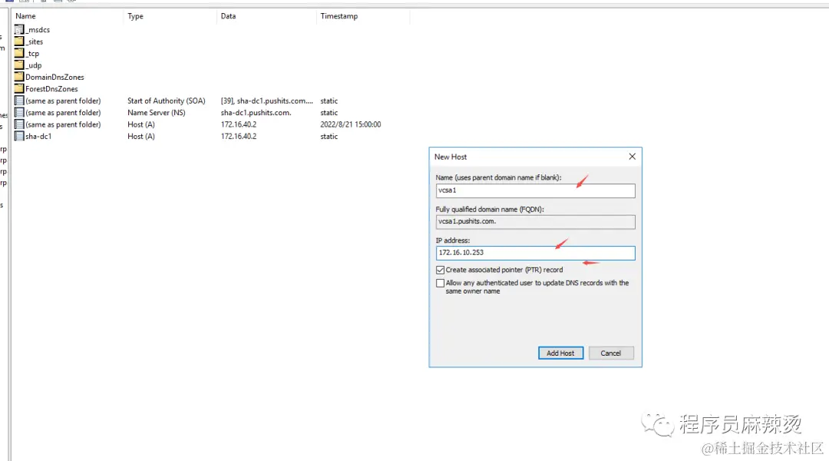829x461 pixels.
Task: Select '[39], sha-dc1.pushits.com....' data cell
Action: pyautogui.click(x=267, y=101)
